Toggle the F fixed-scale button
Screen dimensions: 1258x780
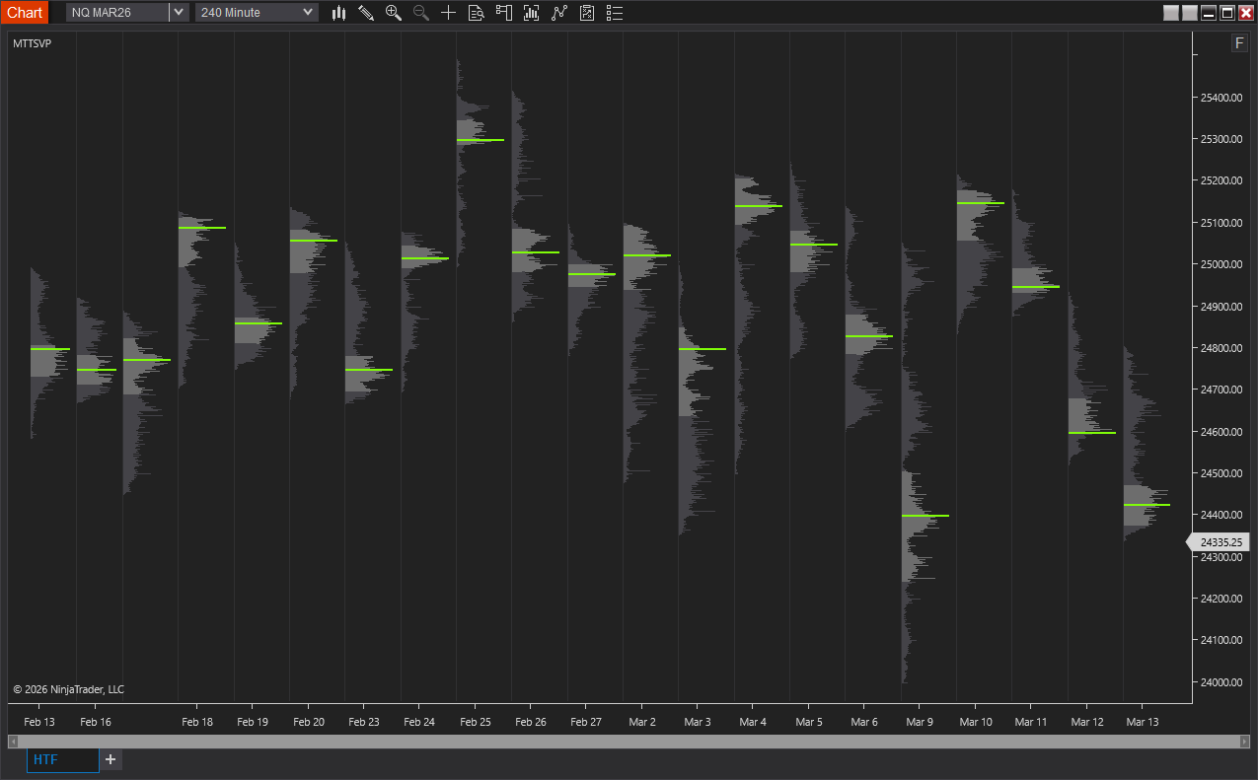tap(1239, 42)
